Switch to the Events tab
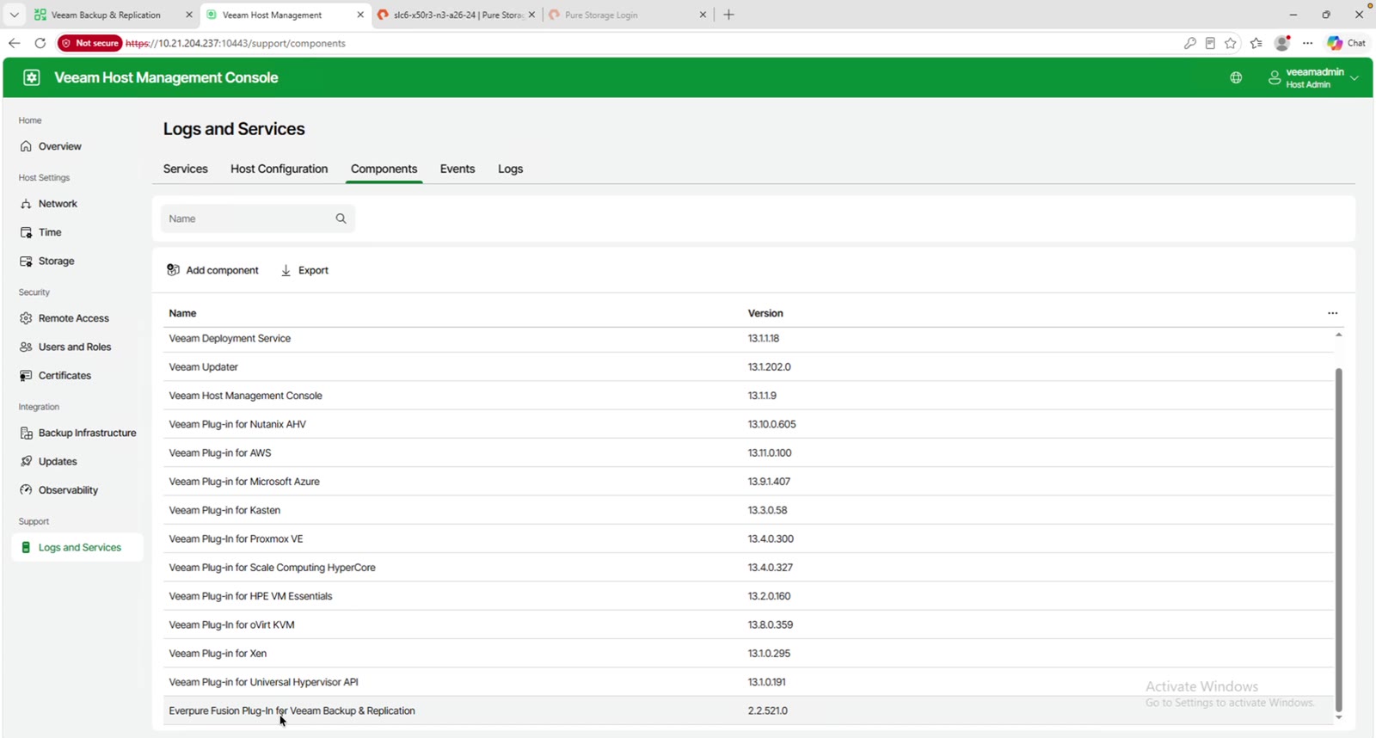The width and height of the screenshot is (1376, 738). pyautogui.click(x=458, y=169)
